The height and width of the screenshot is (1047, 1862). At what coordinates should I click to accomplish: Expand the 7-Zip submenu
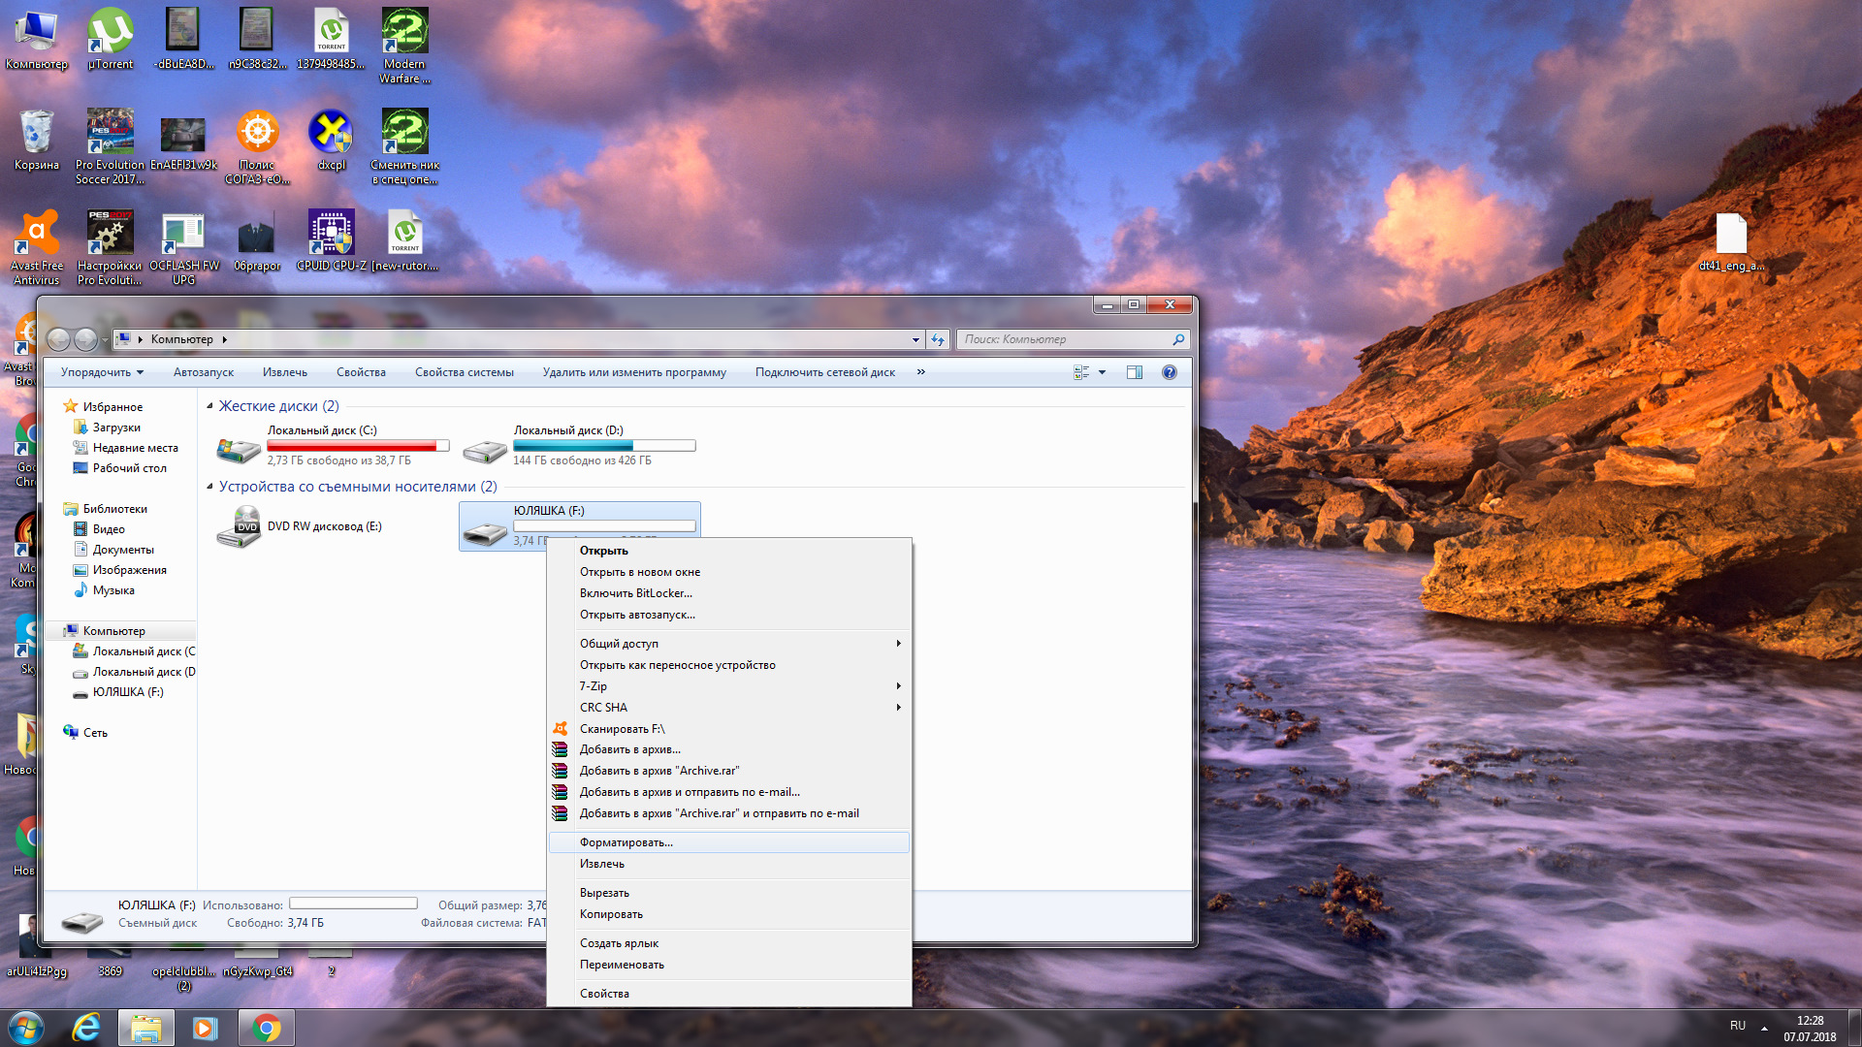(729, 686)
